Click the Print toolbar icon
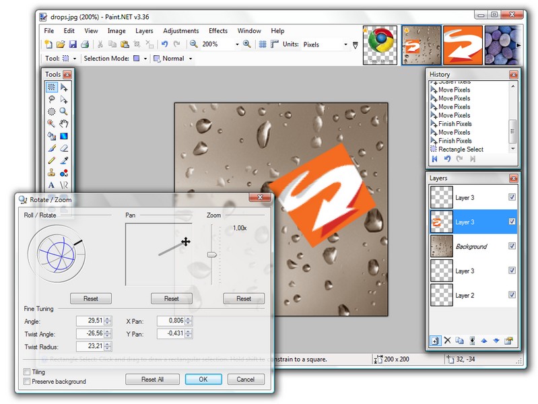538x404 pixels. pyautogui.click(x=85, y=44)
